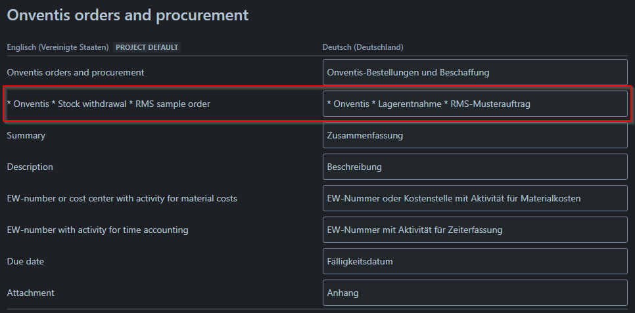Click the 'Onventis orders and procurement' page heading
Image resolution: width=635 pixels, height=313 pixels.
(x=128, y=14)
